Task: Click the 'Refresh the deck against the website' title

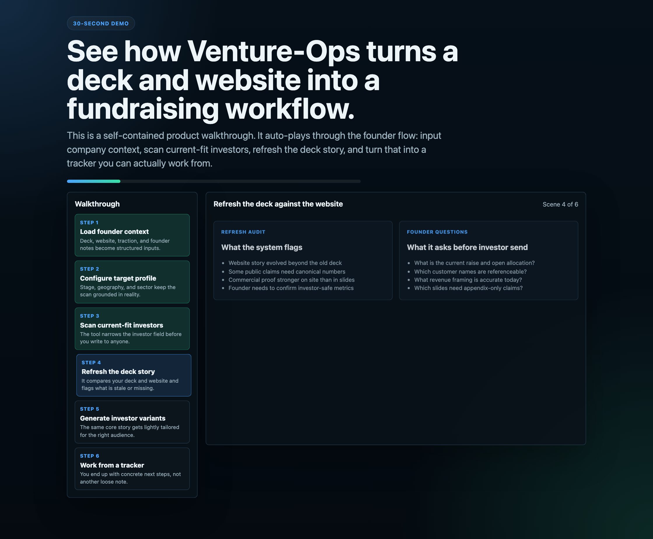Action: [x=278, y=204]
